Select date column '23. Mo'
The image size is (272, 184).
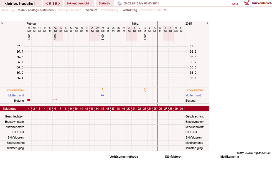pyautogui.click(x=103, y=29)
